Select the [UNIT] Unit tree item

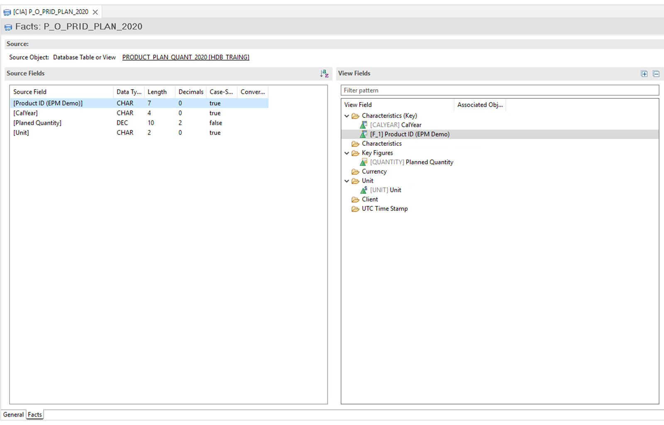coord(386,190)
